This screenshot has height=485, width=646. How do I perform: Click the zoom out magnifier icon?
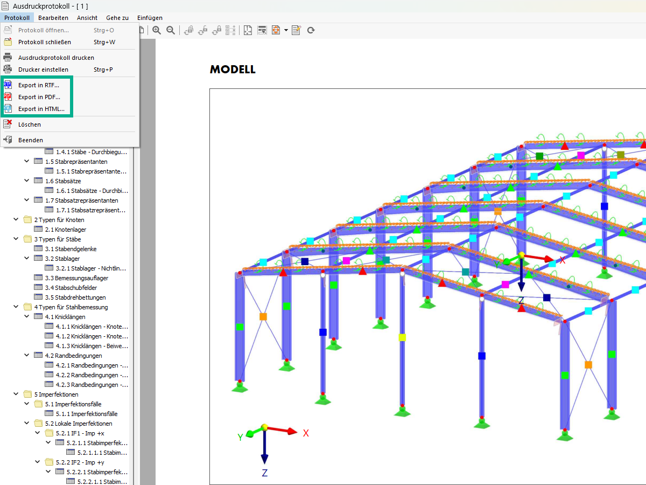point(171,30)
